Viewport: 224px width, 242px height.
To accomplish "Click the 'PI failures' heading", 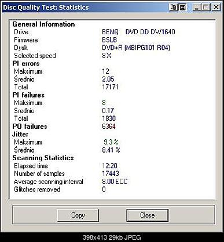I will click(x=28, y=95).
